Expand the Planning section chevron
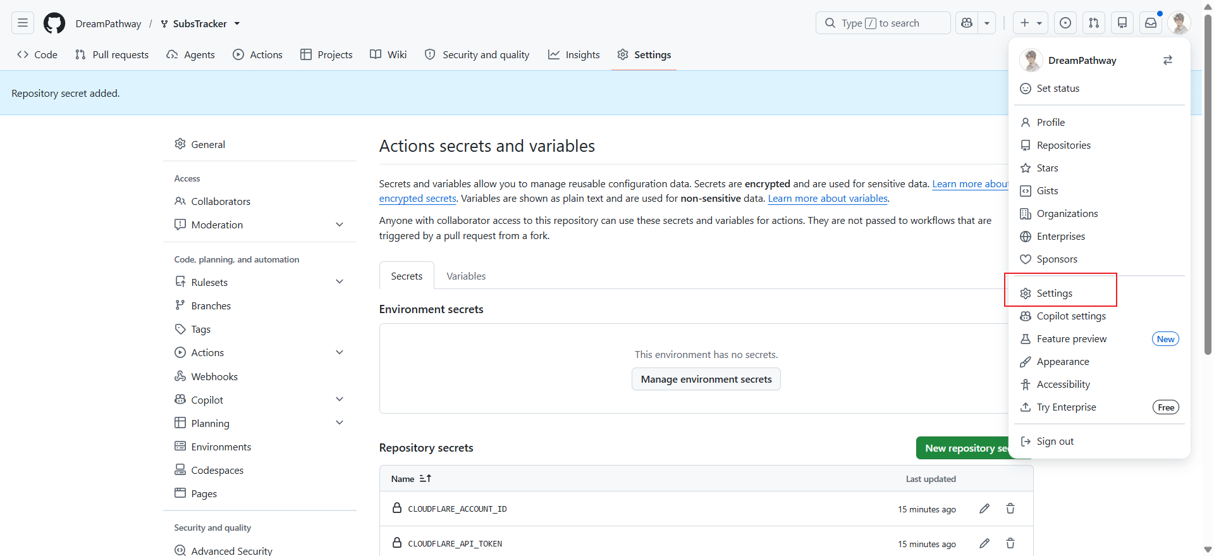This screenshot has height=556, width=1214. (x=340, y=423)
